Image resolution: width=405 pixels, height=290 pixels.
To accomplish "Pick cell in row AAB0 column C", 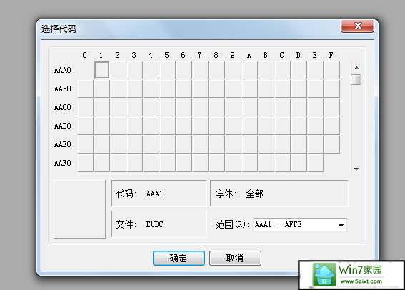I will [x=282, y=89].
